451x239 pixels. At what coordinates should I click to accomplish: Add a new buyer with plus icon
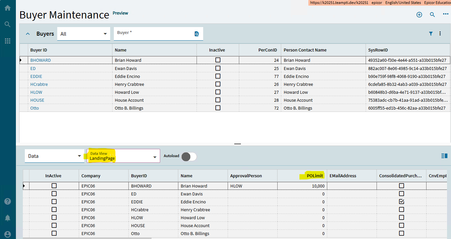(x=419, y=15)
